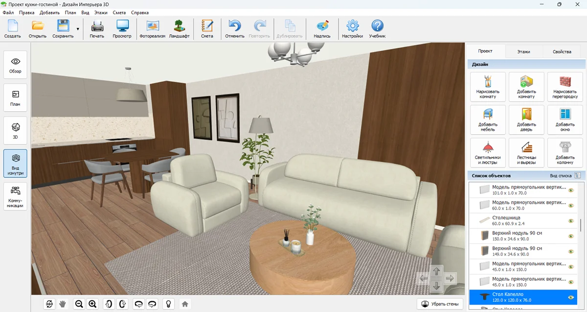Toggle visibility of Столешница object

pyautogui.click(x=570, y=221)
